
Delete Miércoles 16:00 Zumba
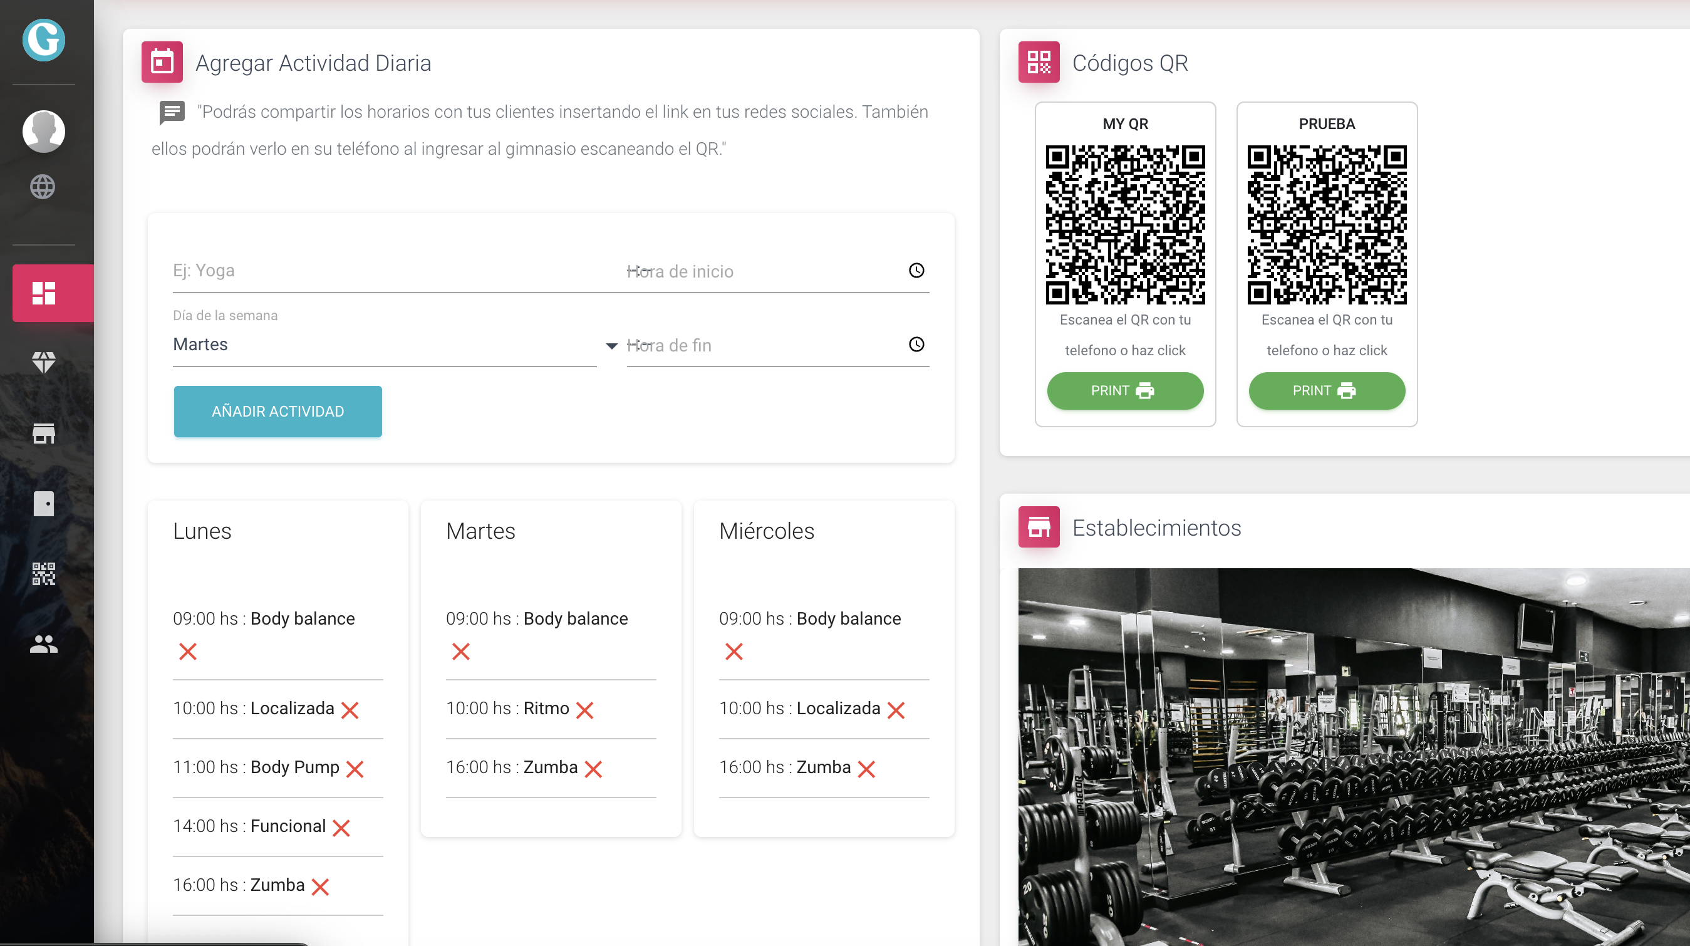[867, 769]
